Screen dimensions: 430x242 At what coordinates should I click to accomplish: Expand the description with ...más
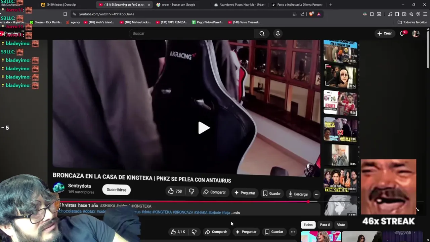[x=235, y=213]
